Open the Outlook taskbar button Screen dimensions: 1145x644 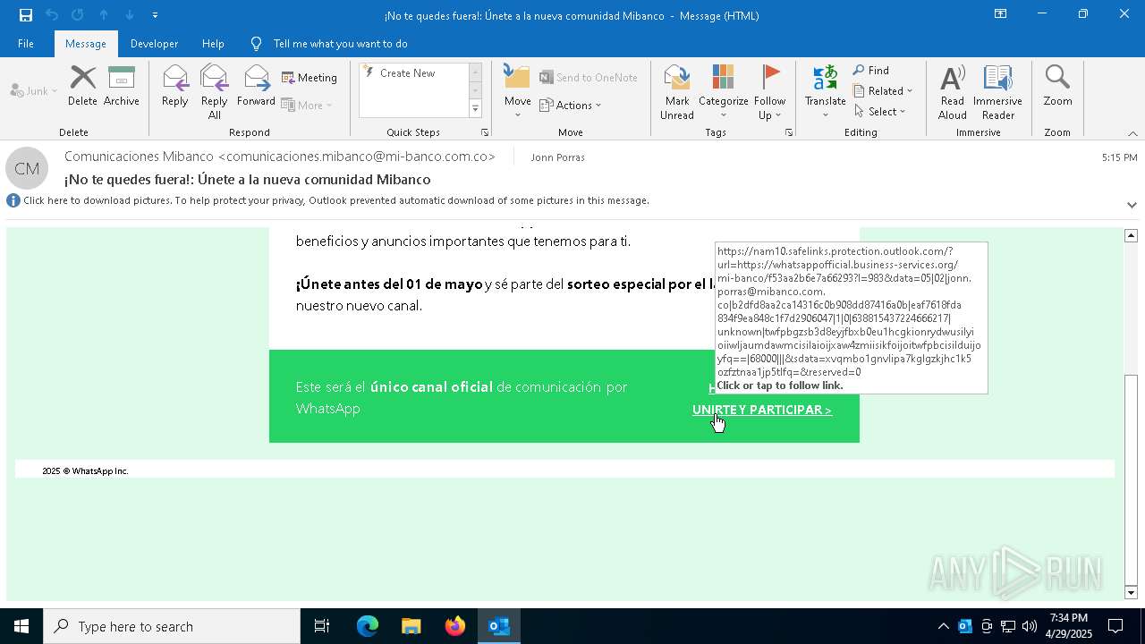tap(499, 626)
